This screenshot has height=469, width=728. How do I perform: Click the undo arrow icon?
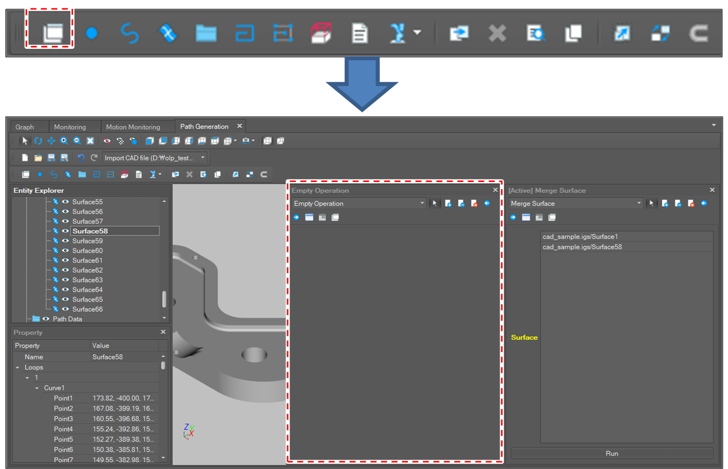[x=81, y=158]
